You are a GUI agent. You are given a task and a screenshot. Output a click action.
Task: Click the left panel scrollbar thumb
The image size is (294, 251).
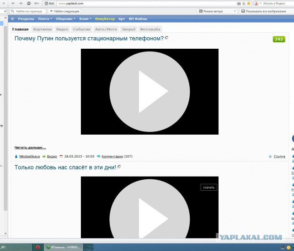click(6, 118)
